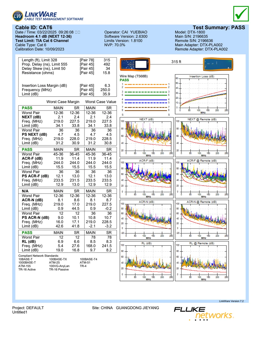This screenshot has width=261, height=337.
Task: Click the Date / Time 03/22/2025 line
Action: click(48, 32)
